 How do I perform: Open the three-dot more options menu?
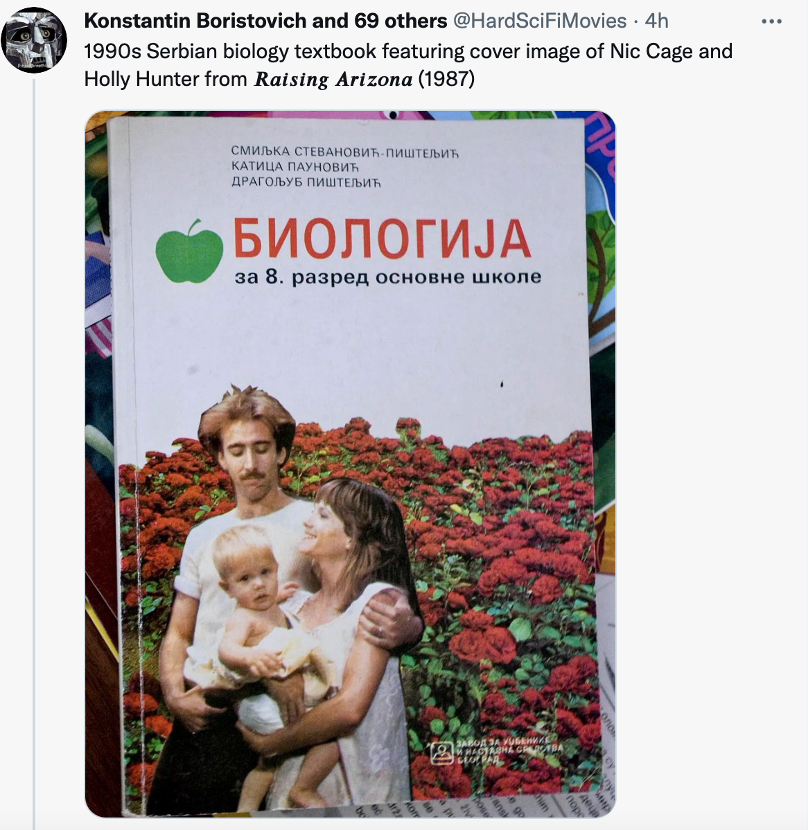(x=771, y=21)
